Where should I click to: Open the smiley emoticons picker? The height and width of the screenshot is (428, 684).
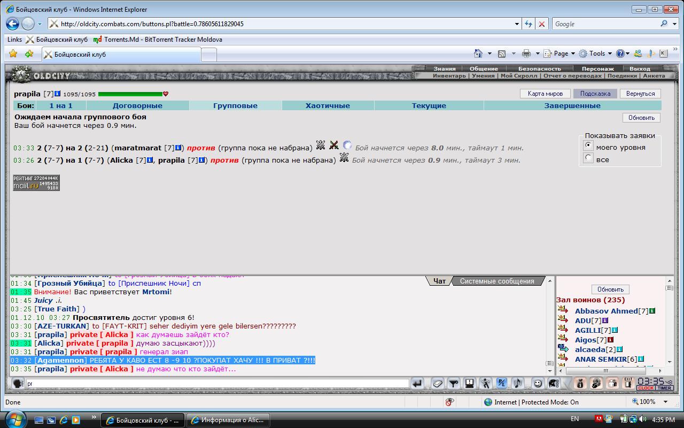pos(538,383)
